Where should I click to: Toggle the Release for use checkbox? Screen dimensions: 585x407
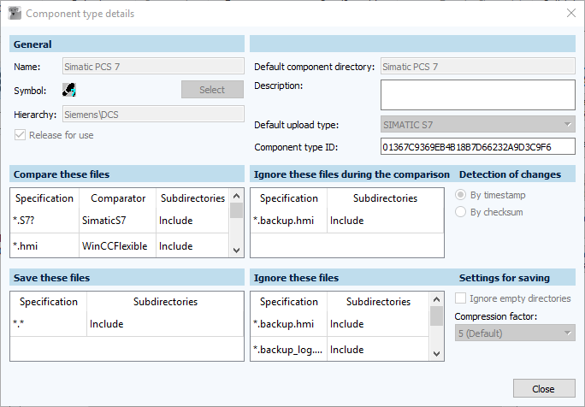20,135
